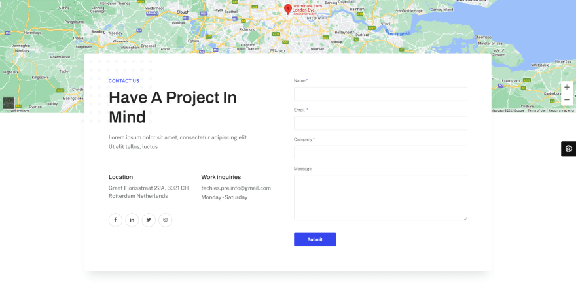
Task: Click the techies.pre.info@gmail.com email address
Action: (x=236, y=188)
